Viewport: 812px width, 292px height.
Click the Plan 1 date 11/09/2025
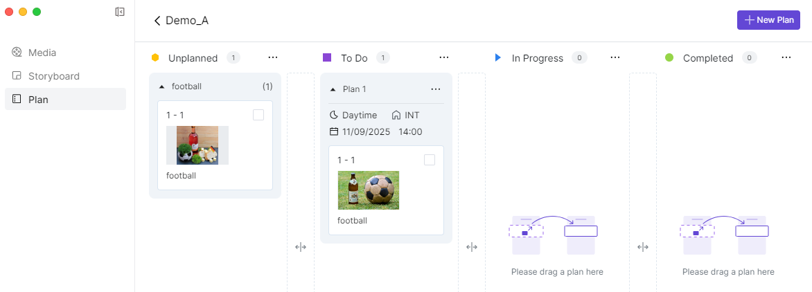coord(366,131)
